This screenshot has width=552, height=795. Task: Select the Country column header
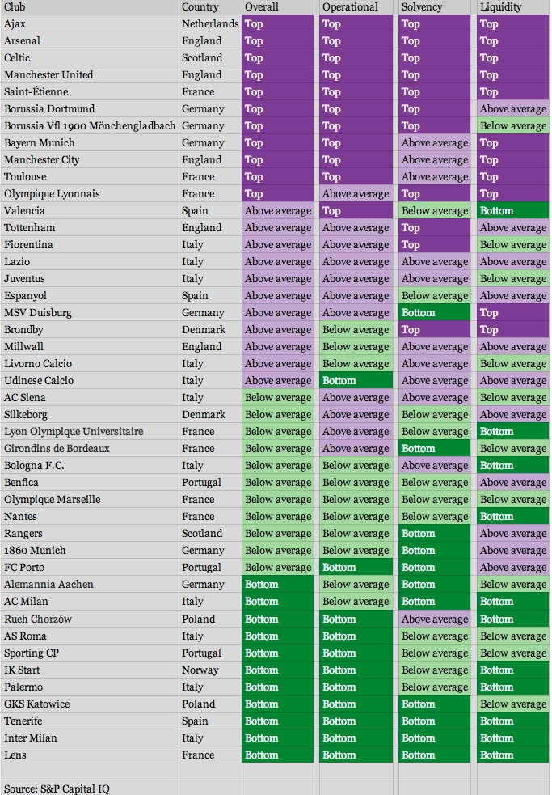point(200,7)
